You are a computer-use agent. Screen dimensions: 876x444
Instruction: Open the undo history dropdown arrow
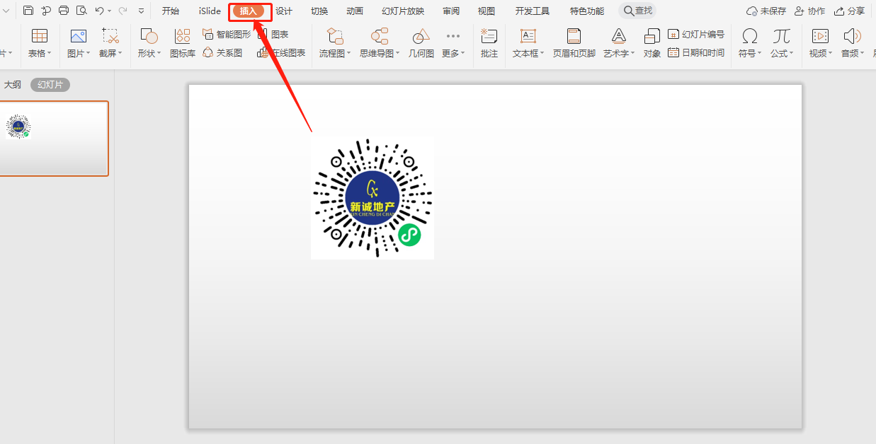[110, 11]
